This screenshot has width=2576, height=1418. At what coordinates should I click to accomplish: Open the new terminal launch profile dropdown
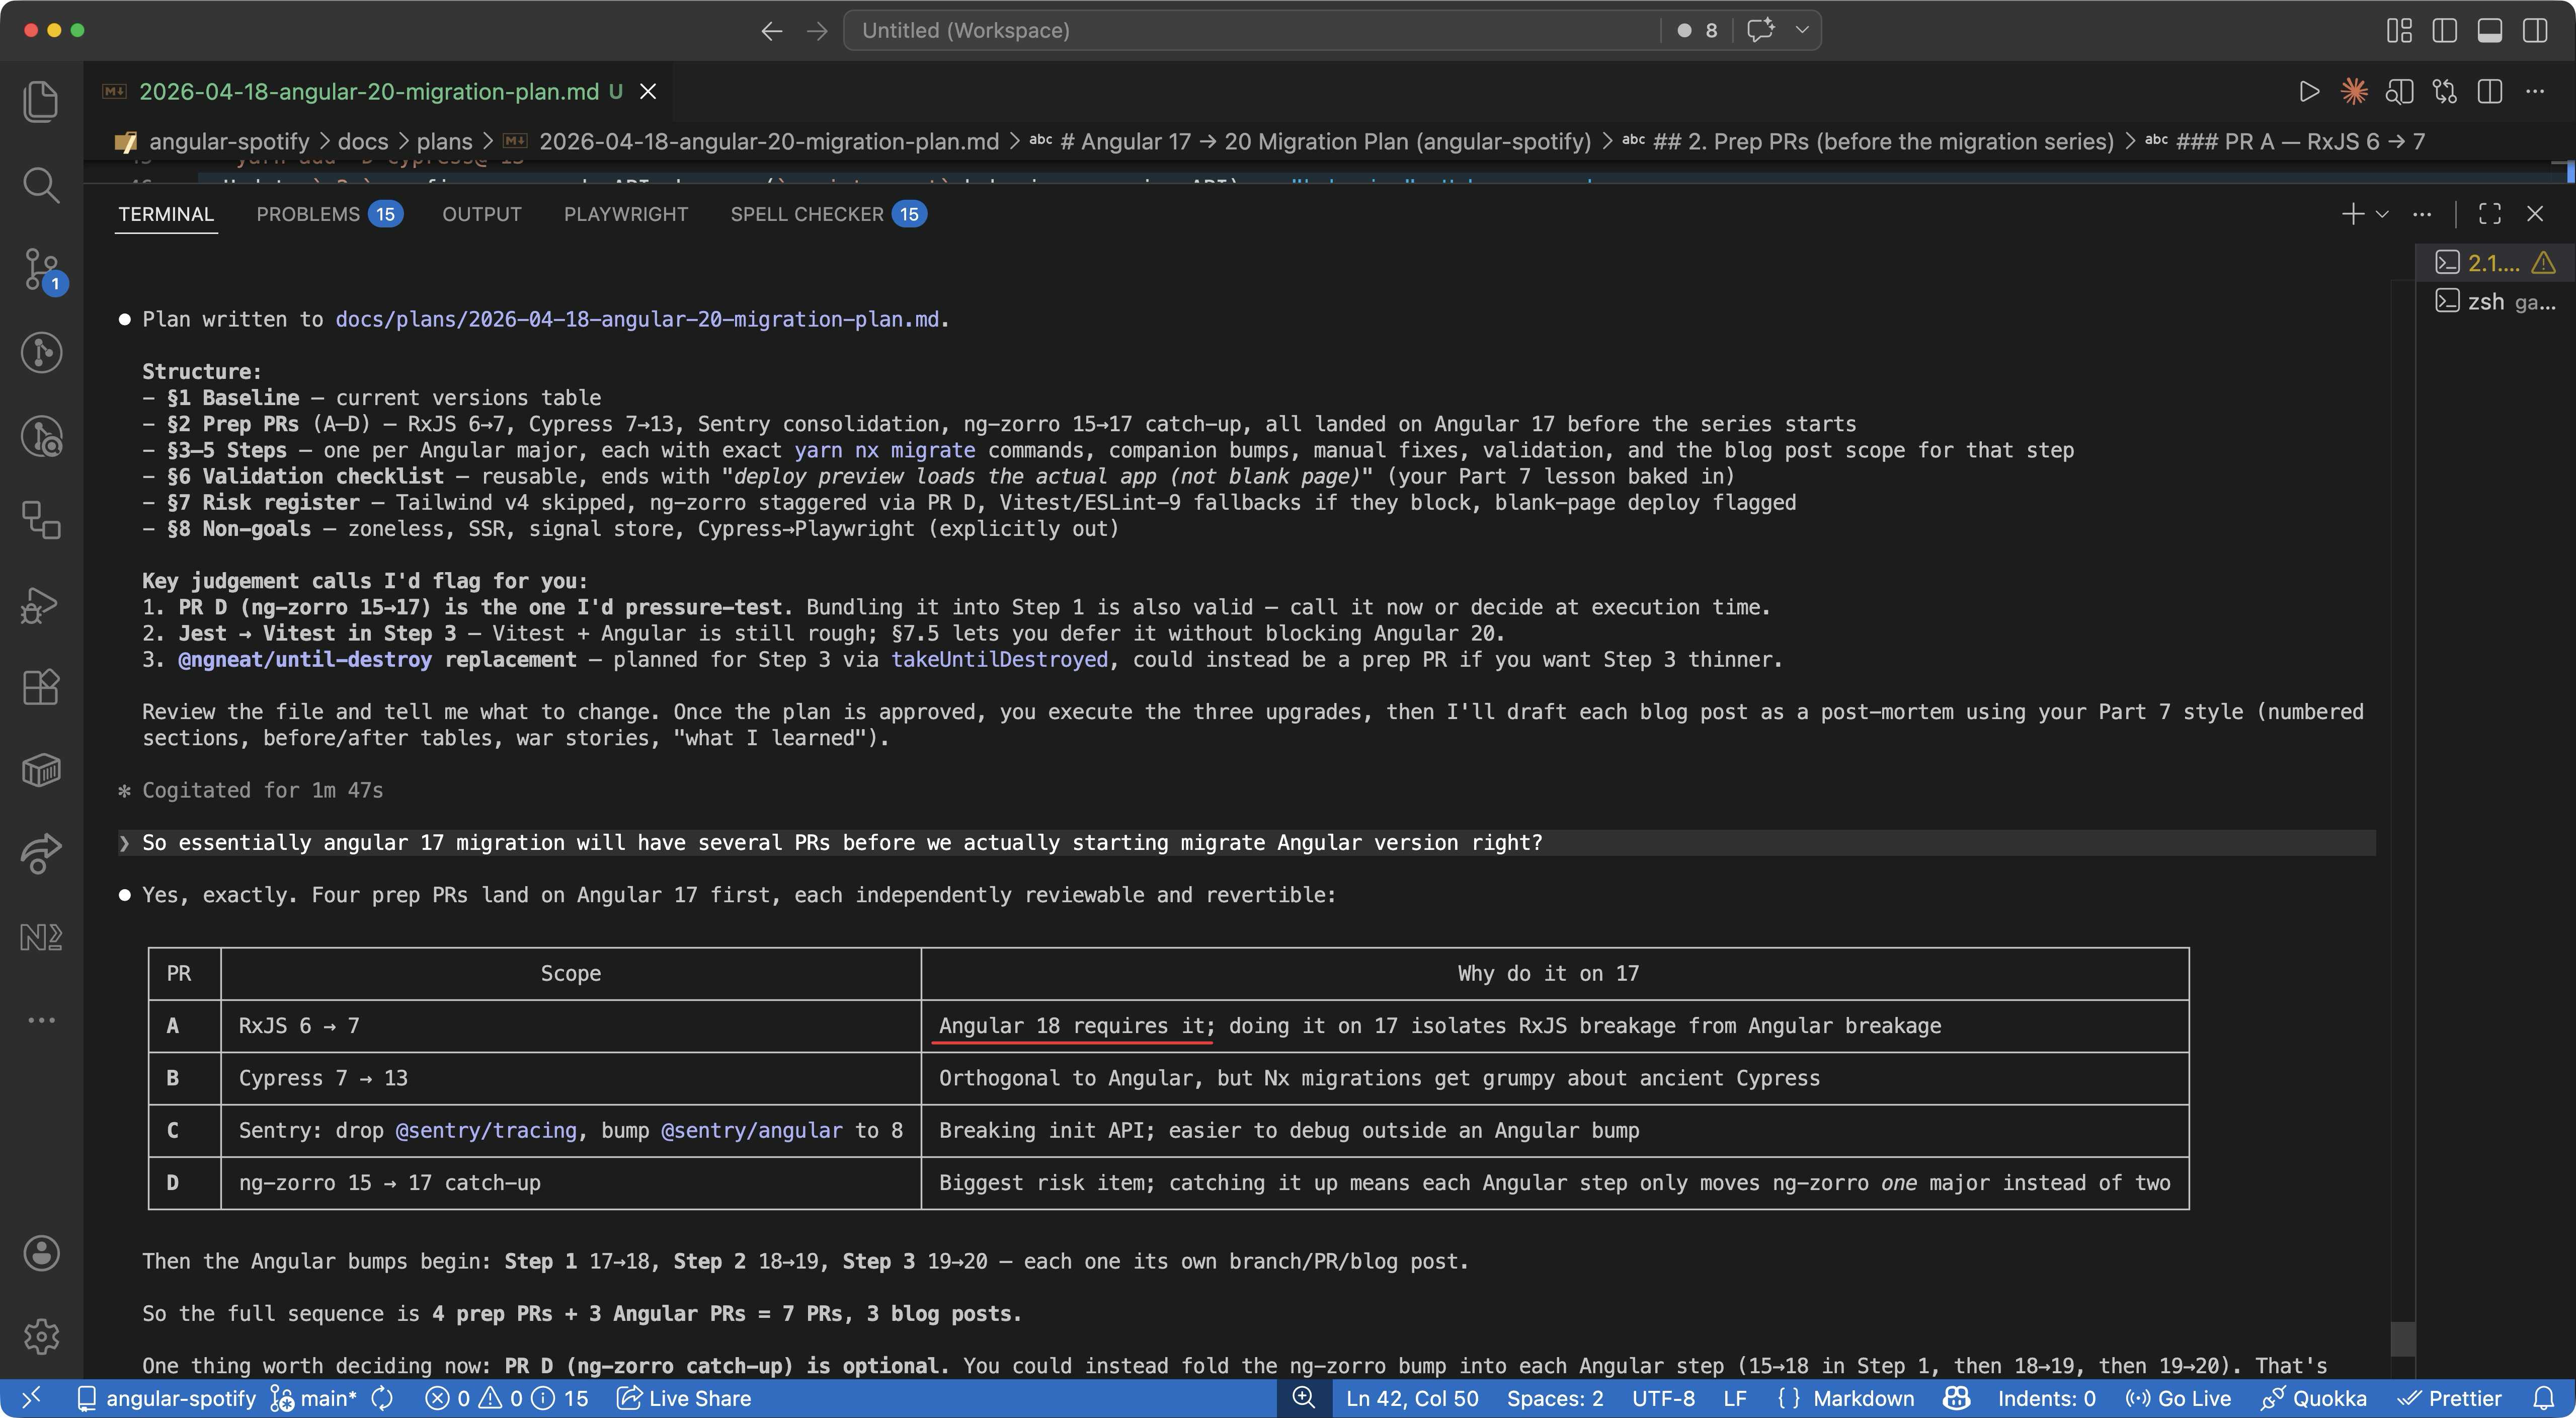pyautogui.click(x=2382, y=214)
